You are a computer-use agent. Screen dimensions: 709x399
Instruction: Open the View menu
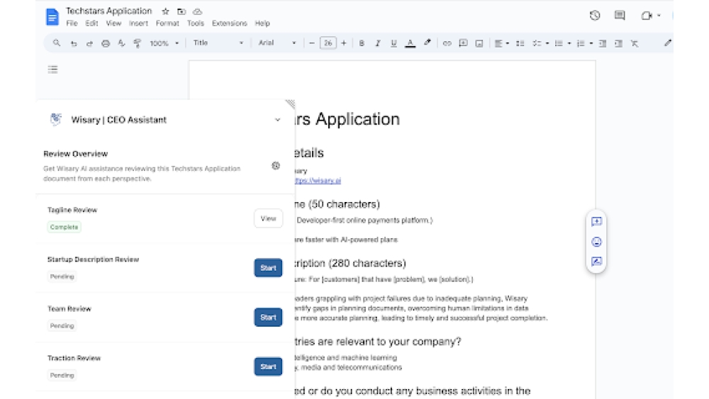point(113,23)
